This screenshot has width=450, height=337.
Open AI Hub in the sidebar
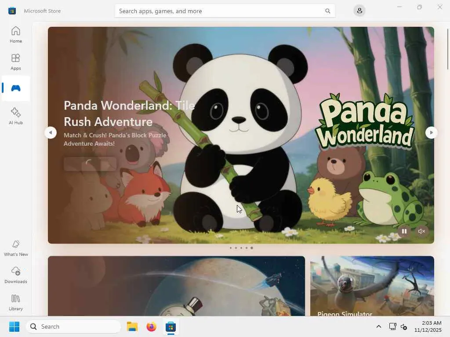tap(16, 116)
